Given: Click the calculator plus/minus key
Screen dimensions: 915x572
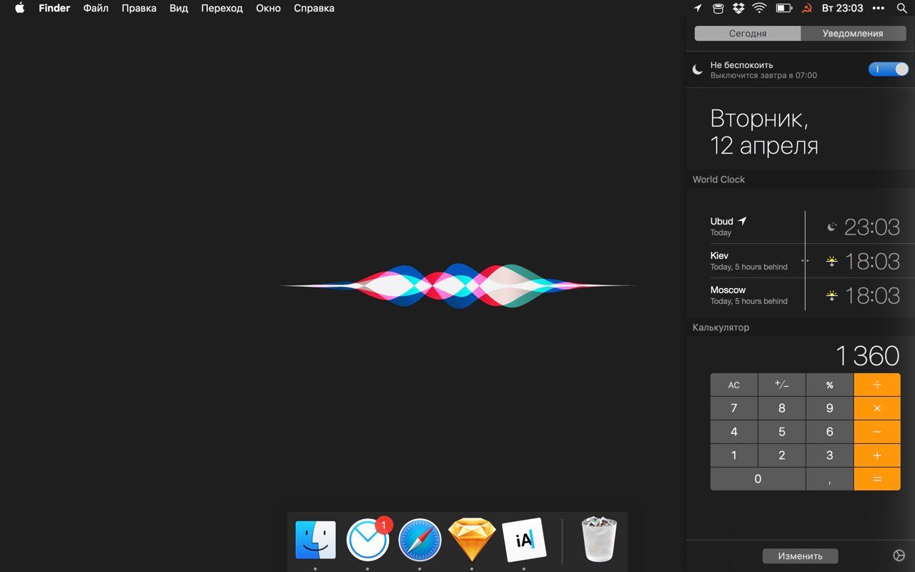Looking at the screenshot, I should [781, 385].
